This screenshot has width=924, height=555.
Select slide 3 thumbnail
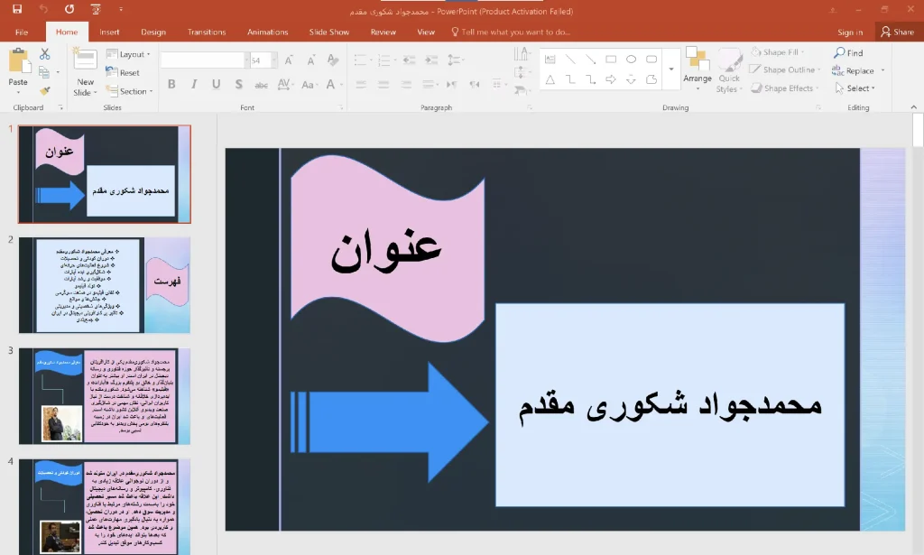tap(105, 395)
